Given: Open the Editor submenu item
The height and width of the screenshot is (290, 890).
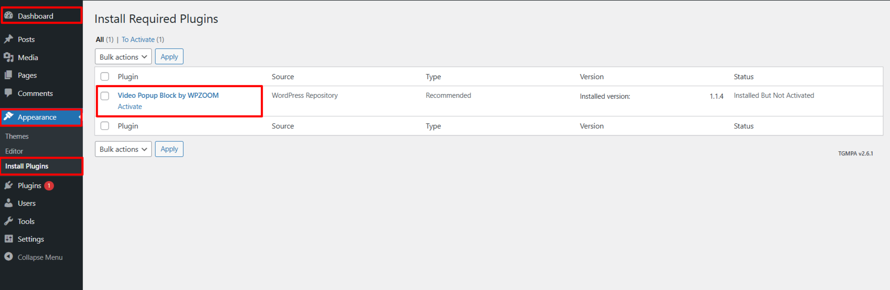Looking at the screenshot, I should click(14, 151).
